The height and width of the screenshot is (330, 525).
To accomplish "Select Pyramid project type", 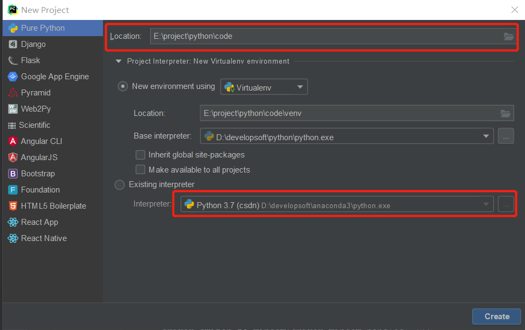I will click(x=53, y=93).
